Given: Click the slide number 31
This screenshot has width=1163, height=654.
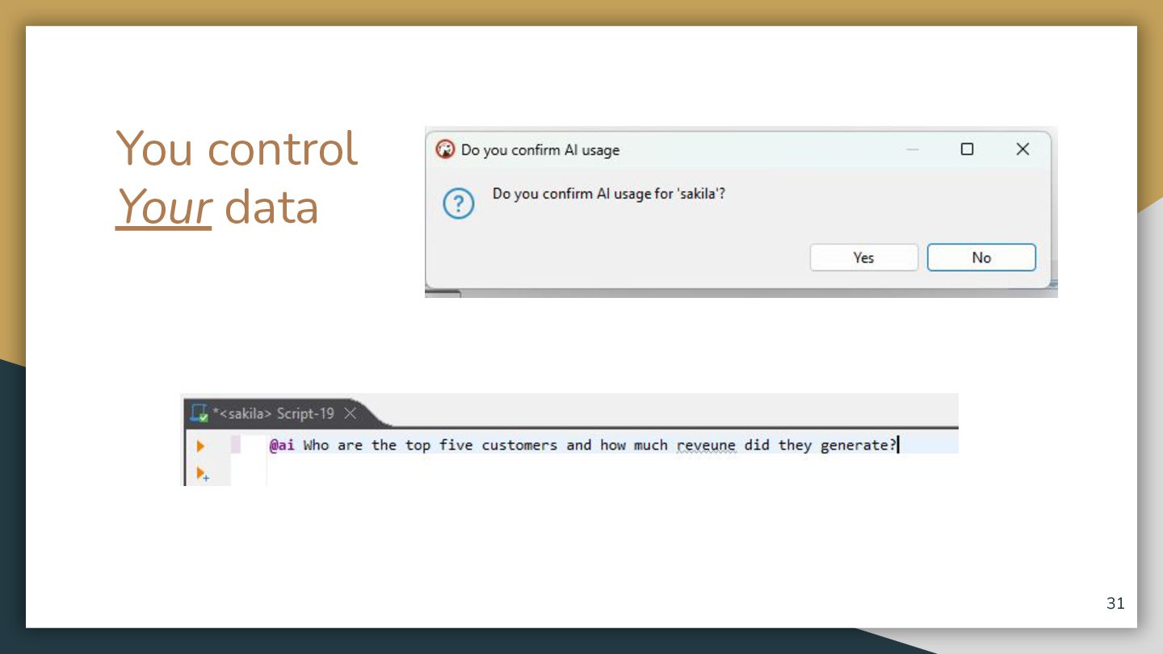Looking at the screenshot, I should tap(1115, 603).
